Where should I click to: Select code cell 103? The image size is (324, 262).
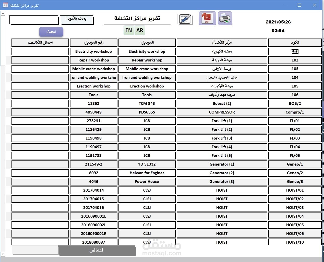295,69
